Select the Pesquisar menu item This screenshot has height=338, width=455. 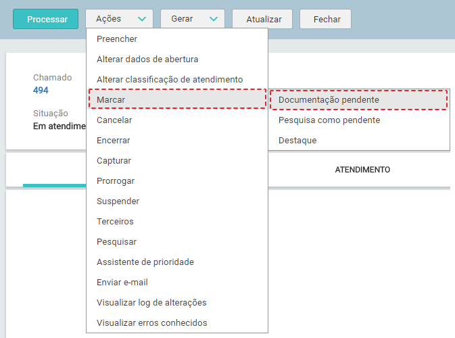177,242
